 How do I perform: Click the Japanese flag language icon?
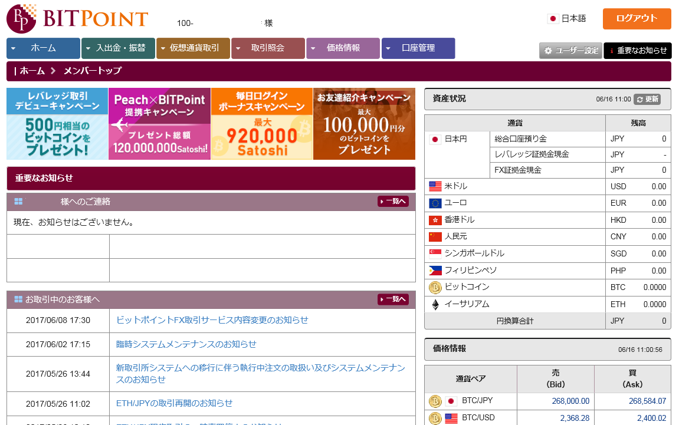(553, 19)
